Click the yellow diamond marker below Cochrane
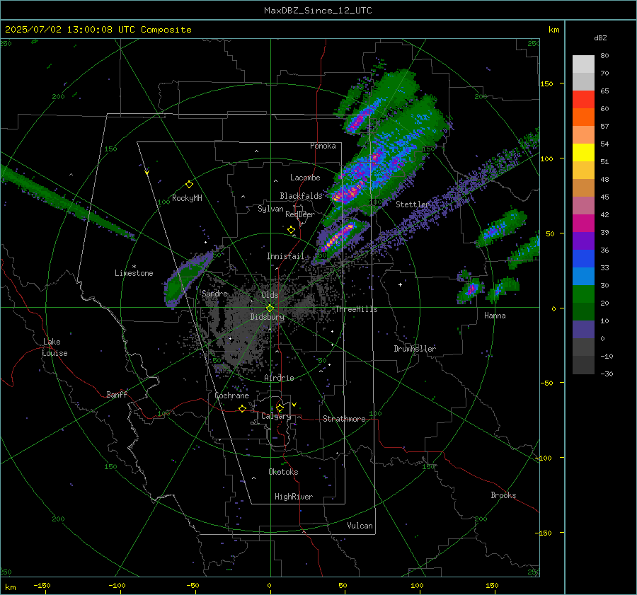This screenshot has height=595, width=637. click(243, 408)
